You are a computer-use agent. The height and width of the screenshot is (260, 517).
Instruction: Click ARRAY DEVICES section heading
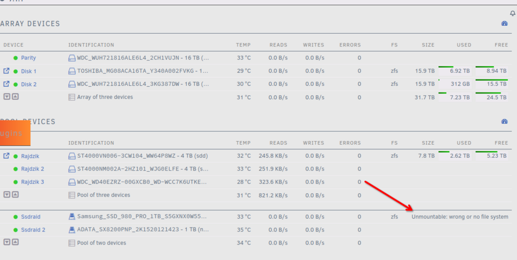(30, 24)
